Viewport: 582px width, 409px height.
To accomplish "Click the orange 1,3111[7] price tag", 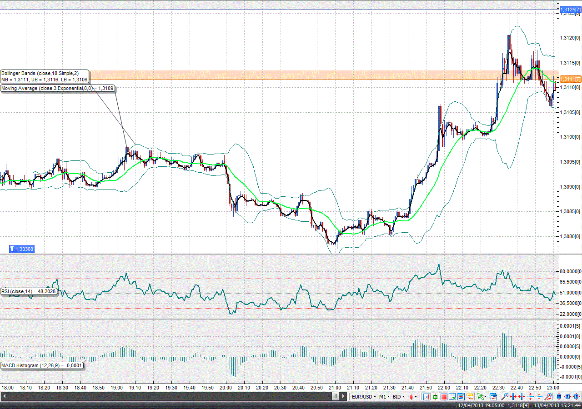I will coord(570,79).
